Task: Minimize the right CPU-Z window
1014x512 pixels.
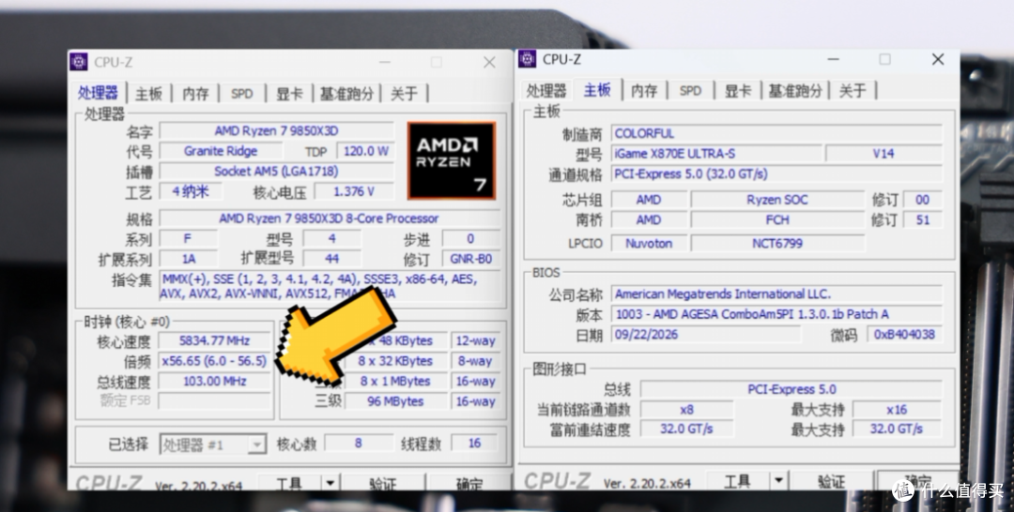Action: click(833, 59)
